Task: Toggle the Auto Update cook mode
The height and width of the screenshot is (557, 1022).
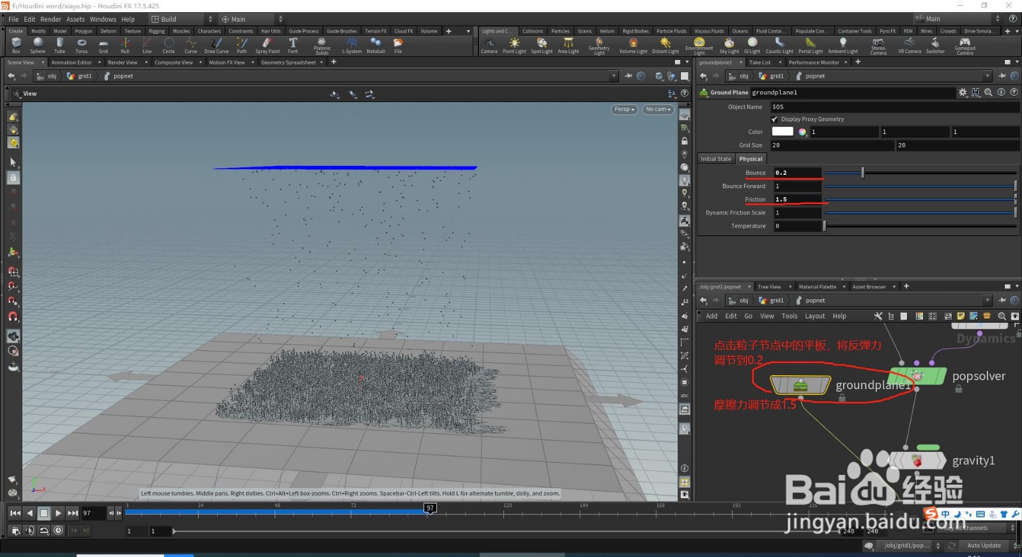Action: [x=984, y=546]
